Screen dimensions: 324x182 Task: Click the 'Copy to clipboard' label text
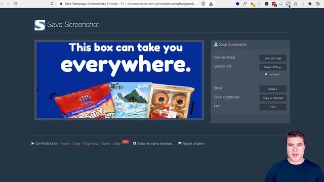[227, 97]
